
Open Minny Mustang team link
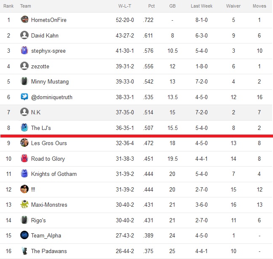[x=50, y=81]
